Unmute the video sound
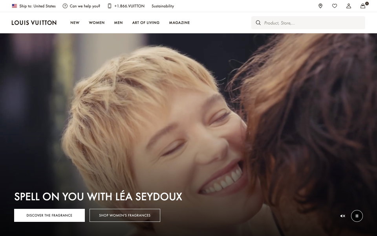377x236 pixels. [x=342, y=216]
